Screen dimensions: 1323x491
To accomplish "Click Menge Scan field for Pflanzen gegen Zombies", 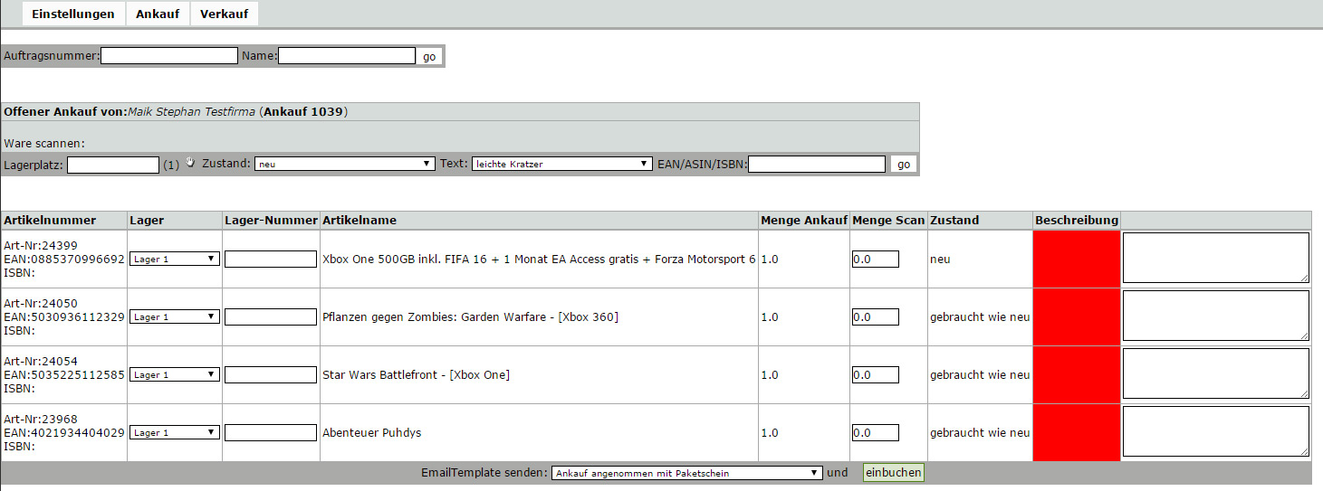I will (876, 316).
